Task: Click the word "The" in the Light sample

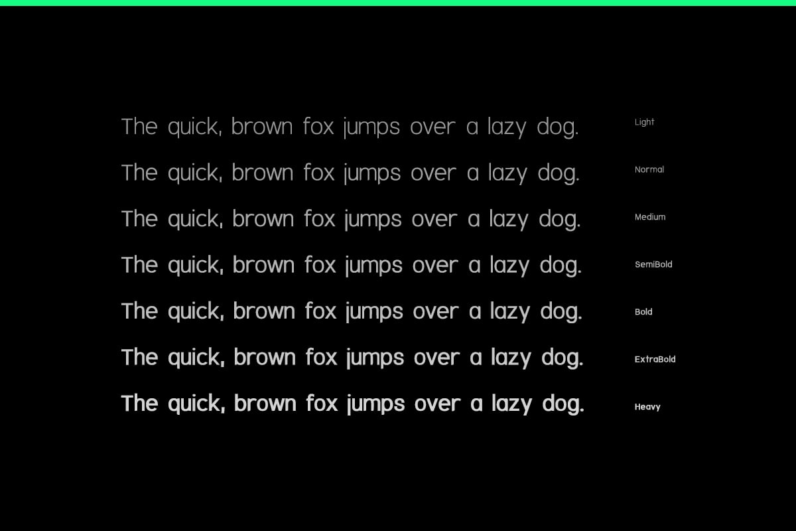Action: 139,126
